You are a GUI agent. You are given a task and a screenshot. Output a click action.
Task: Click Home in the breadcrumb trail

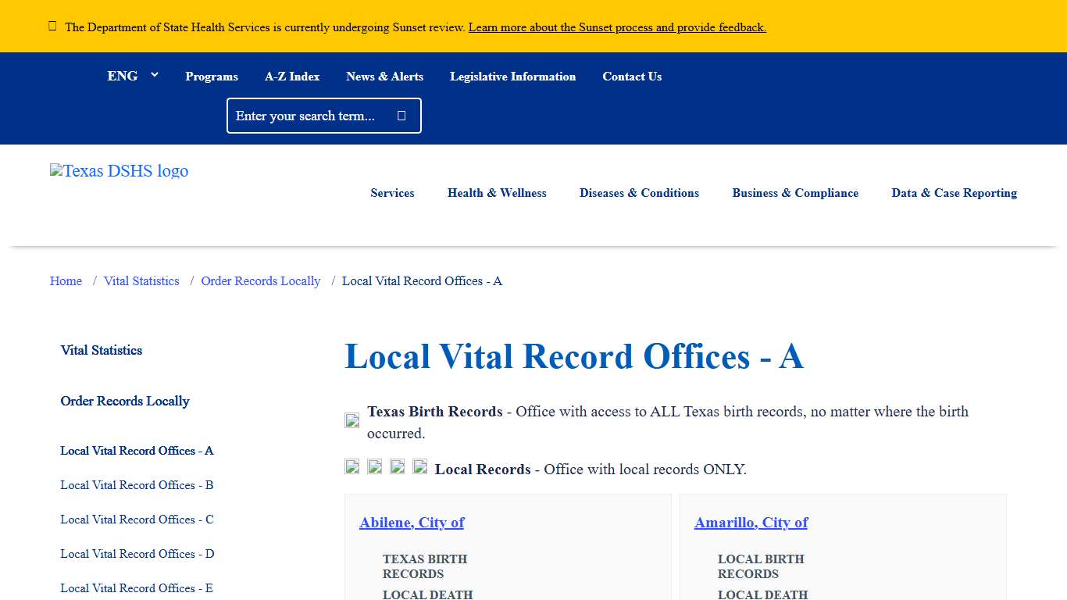pyautogui.click(x=66, y=280)
